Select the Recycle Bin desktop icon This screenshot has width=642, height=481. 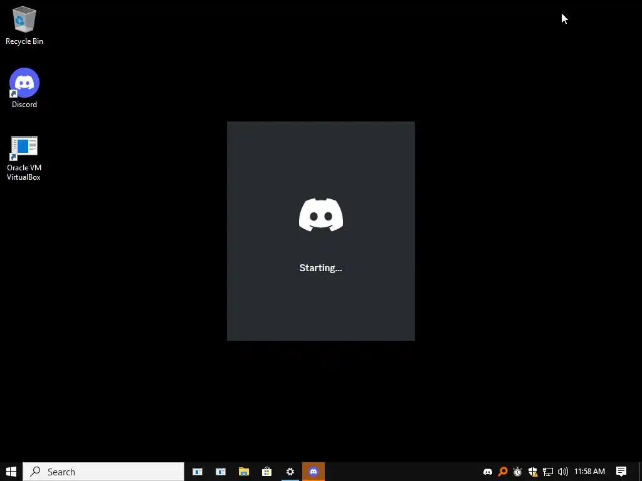(x=24, y=25)
